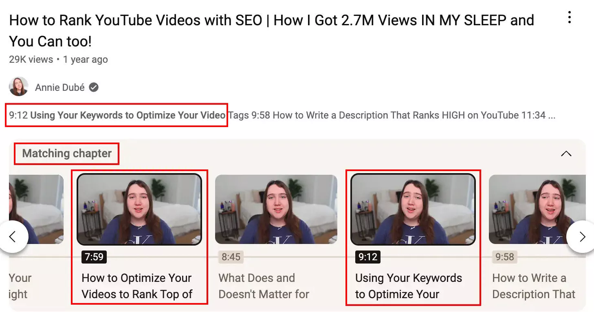Click Annie Dubé's channel avatar

click(x=18, y=86)
